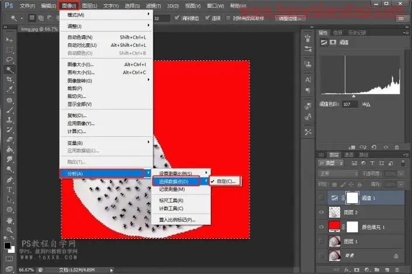Toggle 消除锯齿 anti-alias checkbox

coord(177,18)
